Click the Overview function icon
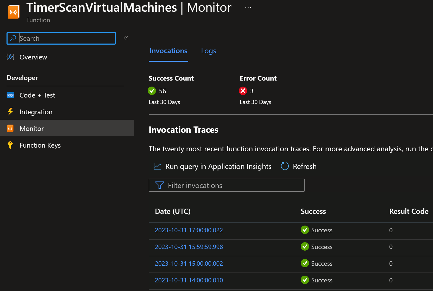The height and width of the screenshot is (291, 433). point(10,57)
